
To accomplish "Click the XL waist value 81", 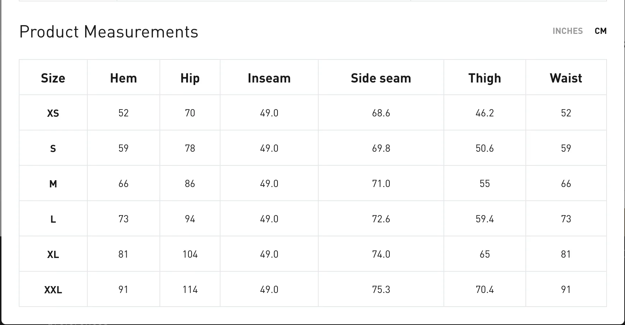I will 566,254.
